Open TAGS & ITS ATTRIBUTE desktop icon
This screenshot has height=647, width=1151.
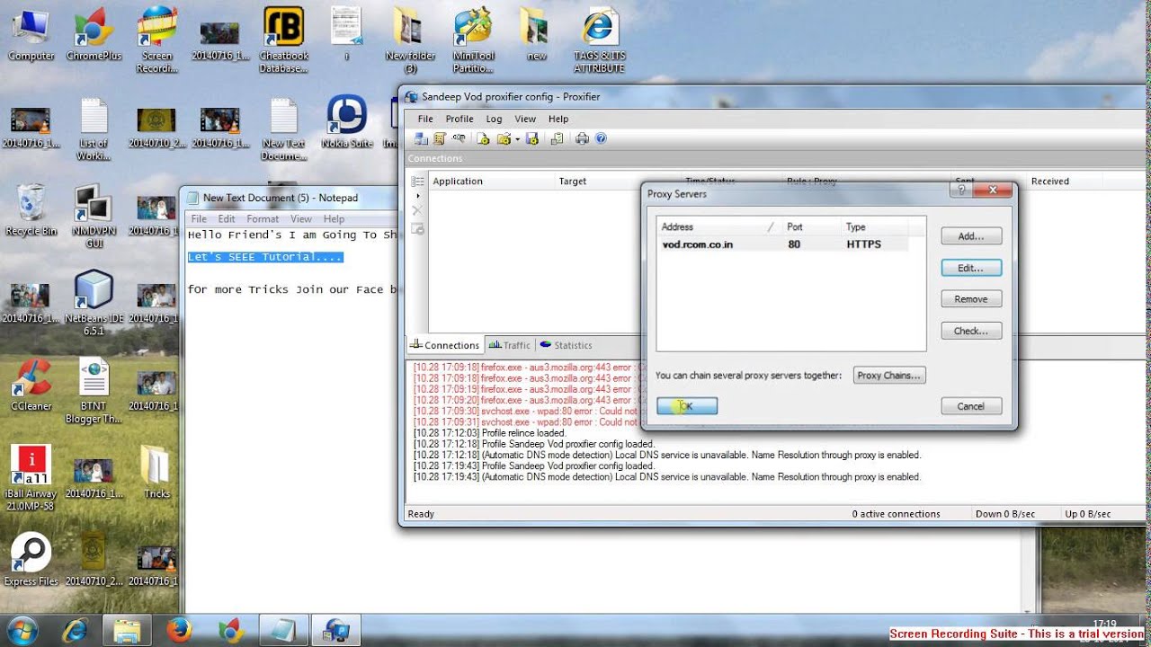(x=599, y=40)
